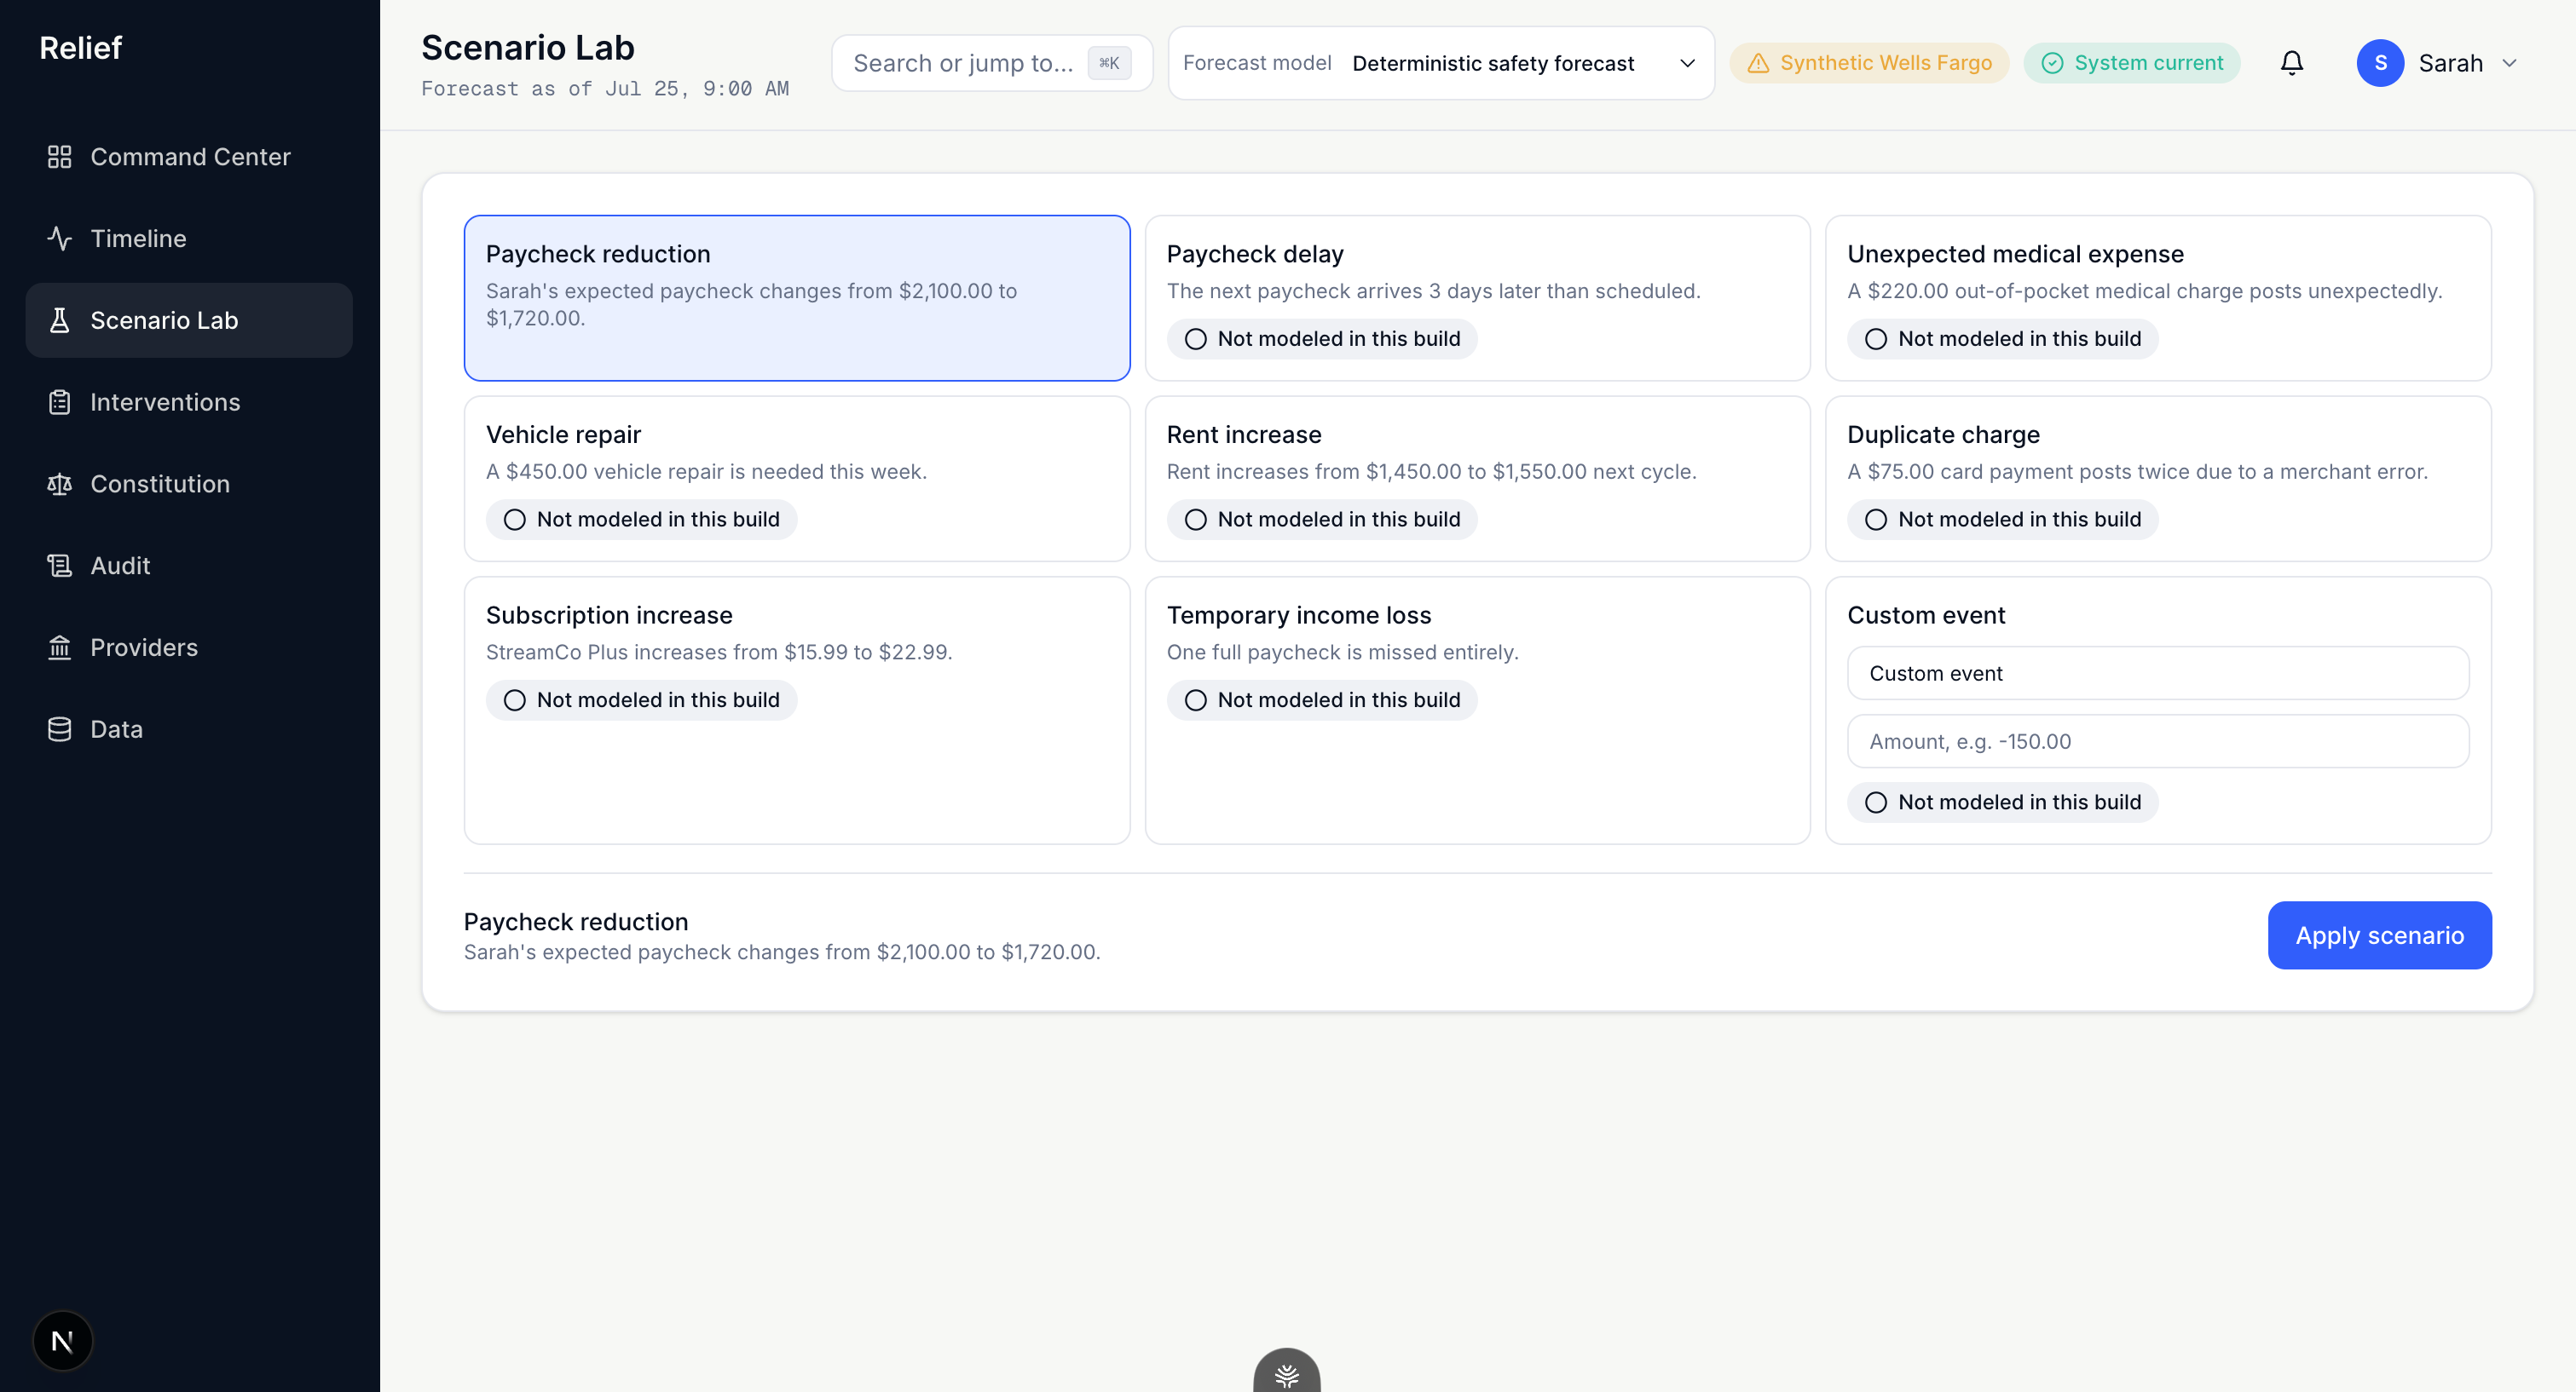Click the leaf icon at bottom center
The image size is (2576, 1392).
pos(1287,1375)
